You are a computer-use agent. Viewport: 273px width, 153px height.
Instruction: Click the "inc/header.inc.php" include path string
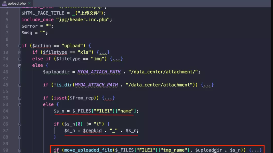coord(83,20)
